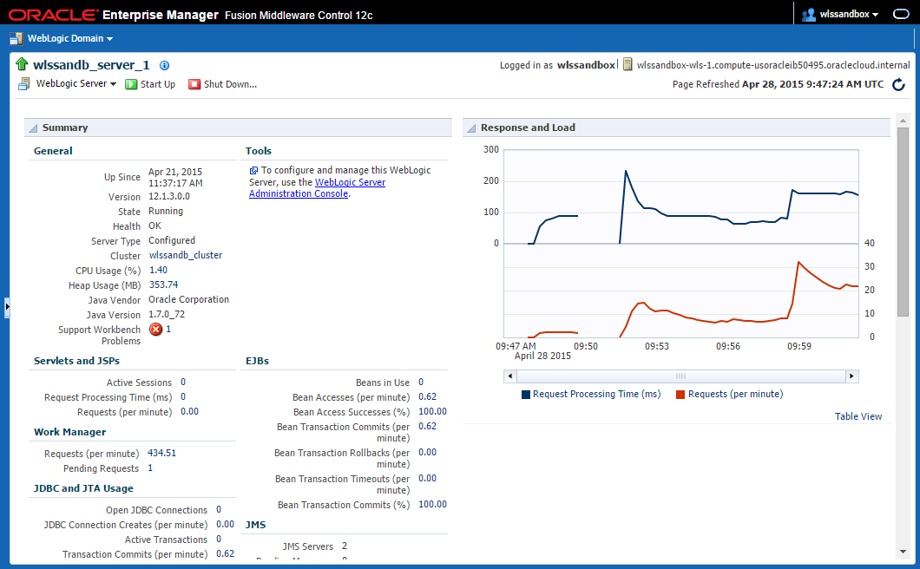Click the refresh page icon
The height and width of the screenshot is (569, 920).
coord(898,84)
